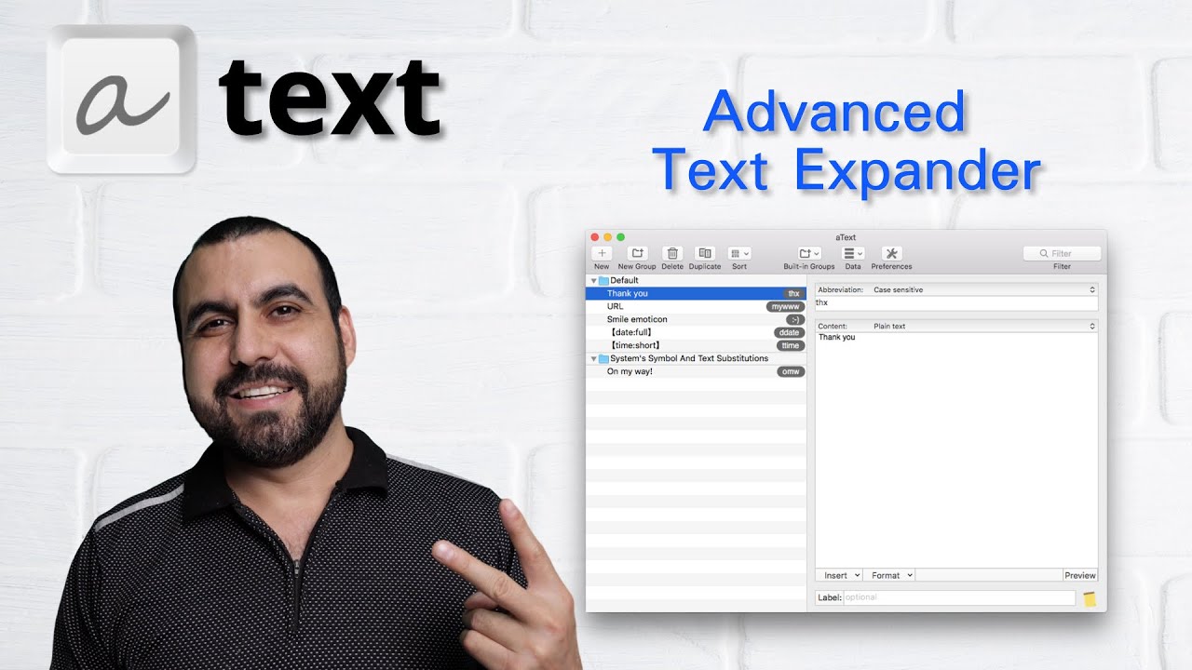The image size is (1192, 670).
Task: Open the Format menu button
Action: 889,575
